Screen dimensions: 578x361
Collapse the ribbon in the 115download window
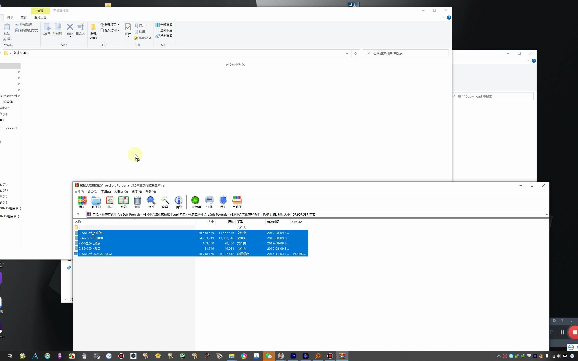point(528,61)
